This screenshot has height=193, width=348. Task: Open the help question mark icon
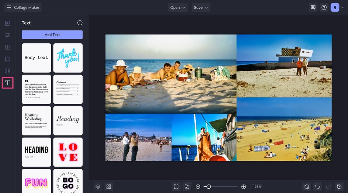pyautogui.click(x=324, y=7)
